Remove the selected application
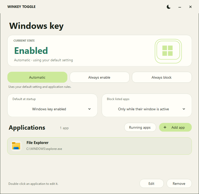199x194 pixels. pyautogui.click(x=179, y=184)
